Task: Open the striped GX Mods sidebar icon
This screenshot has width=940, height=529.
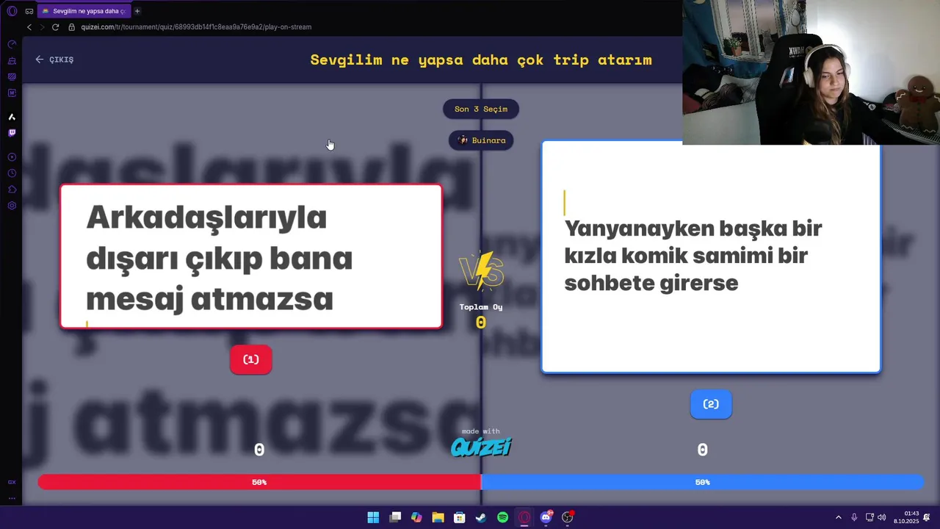Action: tap(12, 76)
